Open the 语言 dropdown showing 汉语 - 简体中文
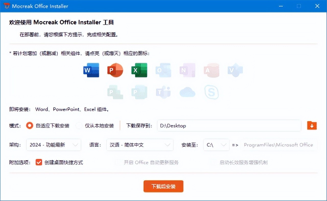This screenshot has height=201, width=327. 140,145
